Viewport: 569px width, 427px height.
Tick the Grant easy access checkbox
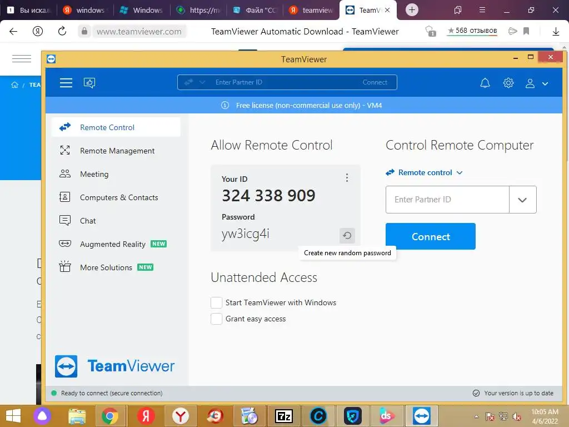(216, 319)
